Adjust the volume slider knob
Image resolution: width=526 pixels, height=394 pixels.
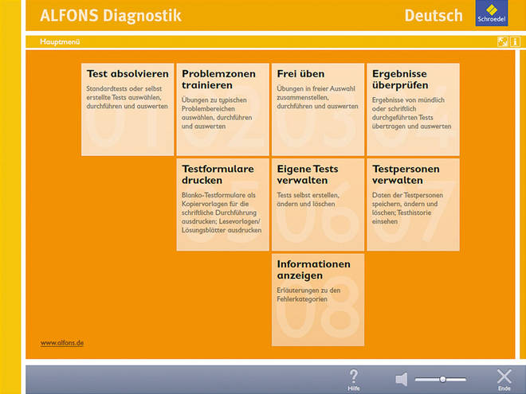[443, 379]
